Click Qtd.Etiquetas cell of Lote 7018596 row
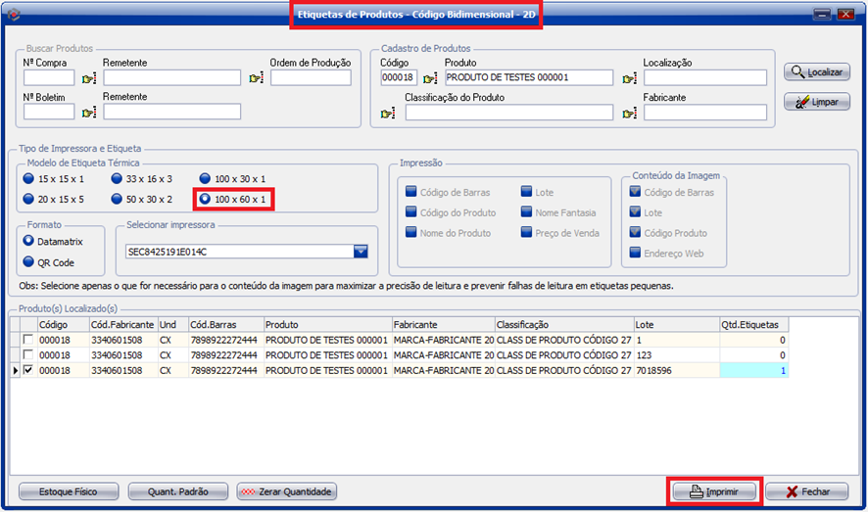Screen dimensions: 868x512 pyautogui.click(x=753, y=371)
